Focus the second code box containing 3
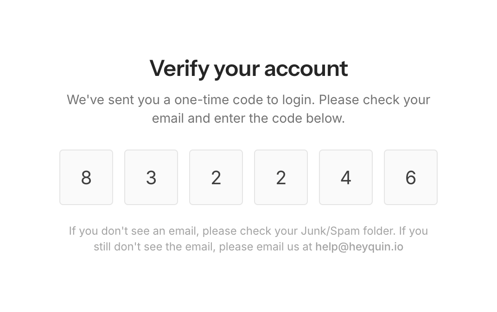The height and width of the screenshot is (312, 497). pyautogui.click(x=151, y=177)
